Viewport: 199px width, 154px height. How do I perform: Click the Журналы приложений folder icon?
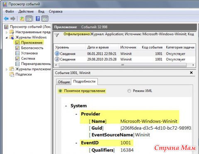click(x=12, y=69)
